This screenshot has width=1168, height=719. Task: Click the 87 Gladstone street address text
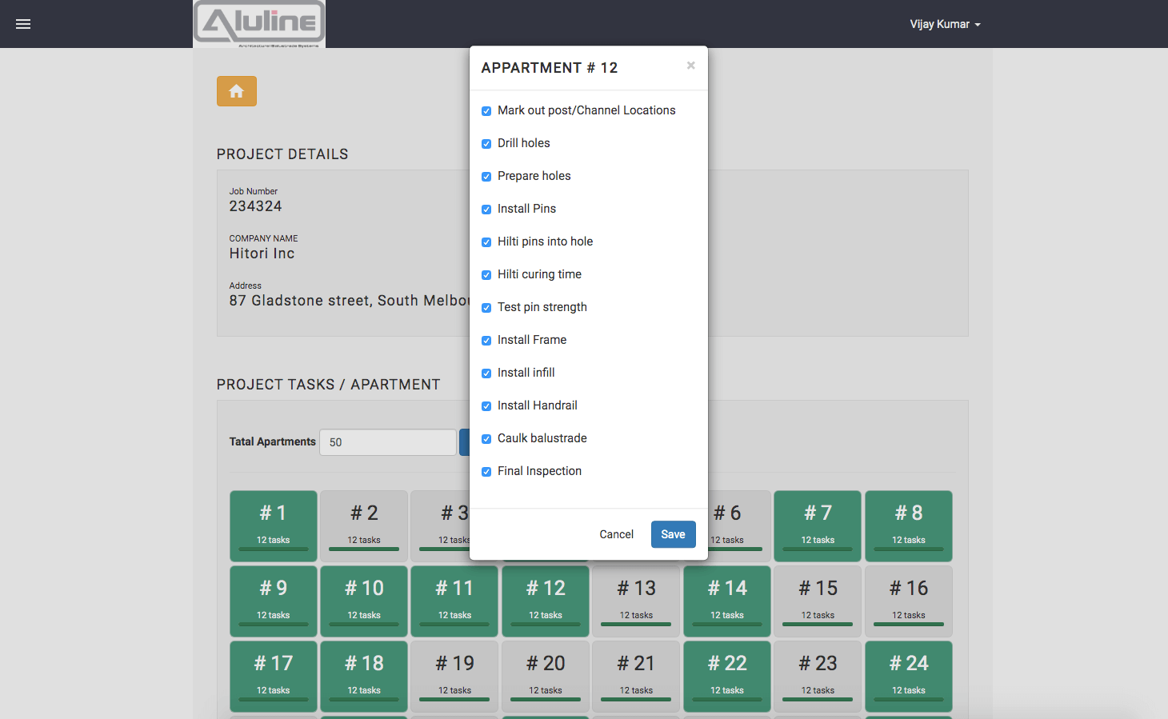349,301
